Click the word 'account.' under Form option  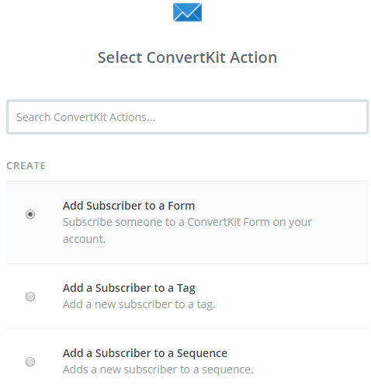click(84, 239)
